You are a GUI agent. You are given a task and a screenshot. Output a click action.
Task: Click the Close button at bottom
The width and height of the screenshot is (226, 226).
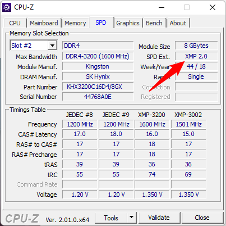pyautogui.click(x=202, y=218)
